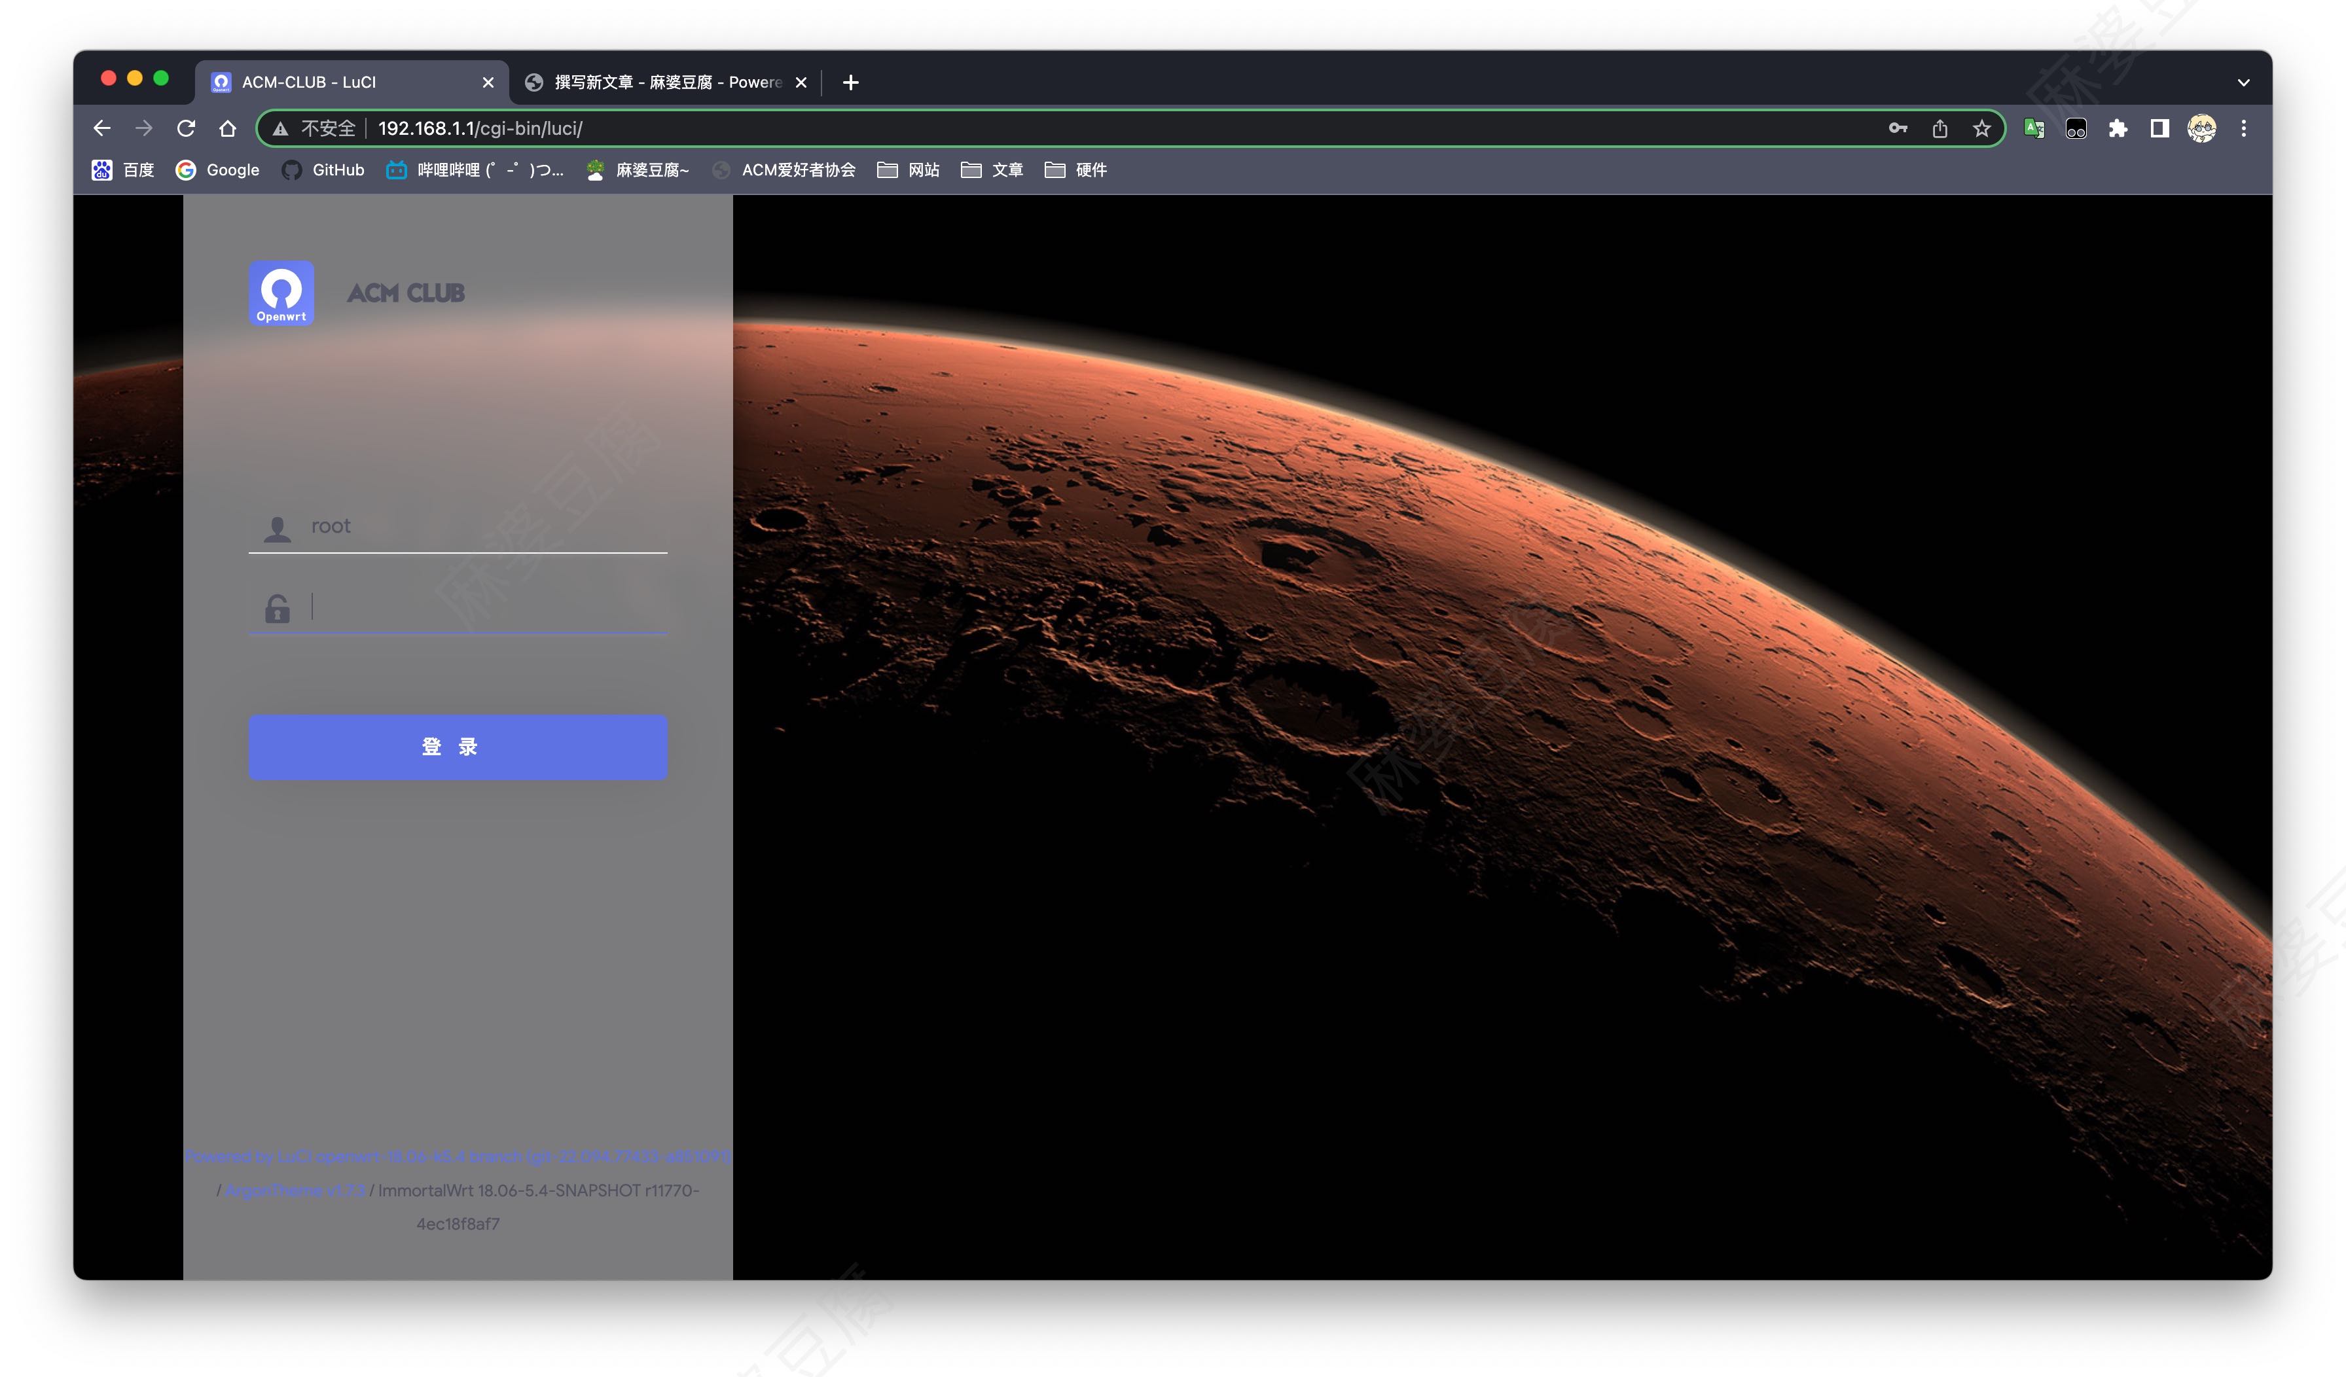Click the red close window button

pyautogui.click(x=108, y=78)
